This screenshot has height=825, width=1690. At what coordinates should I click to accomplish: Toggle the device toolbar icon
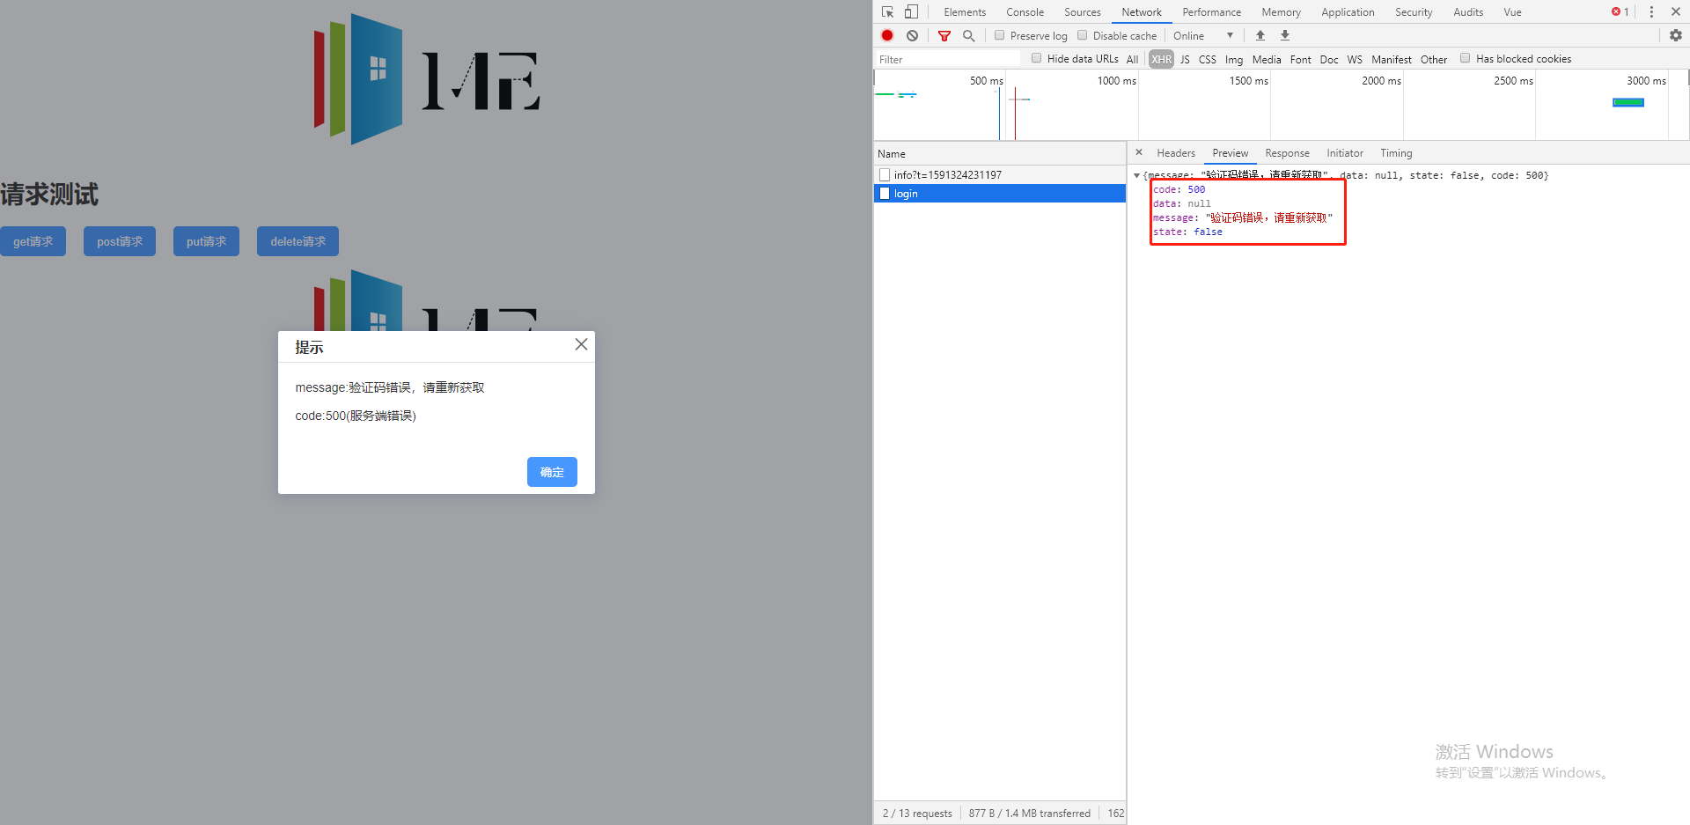911,12
